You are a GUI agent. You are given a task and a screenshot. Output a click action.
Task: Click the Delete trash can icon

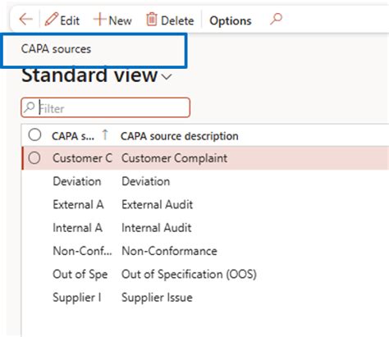click(152, 20)
